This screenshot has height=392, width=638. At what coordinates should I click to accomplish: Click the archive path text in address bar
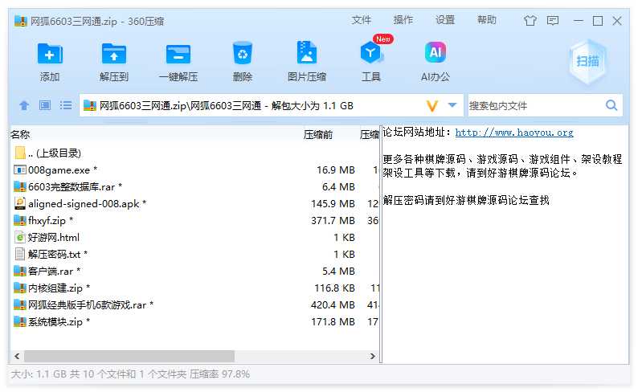point(227,106)
